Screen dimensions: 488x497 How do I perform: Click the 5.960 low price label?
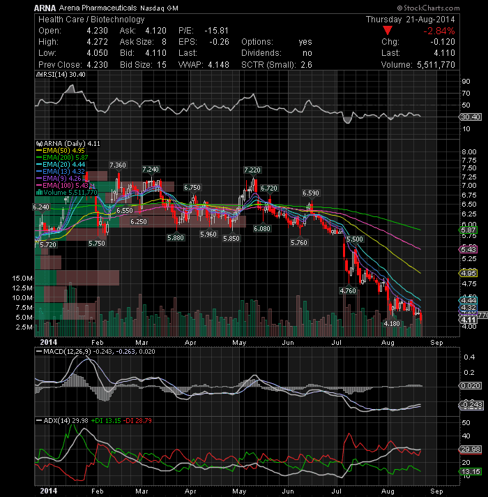pyautogui.click(x=208, y=235)
